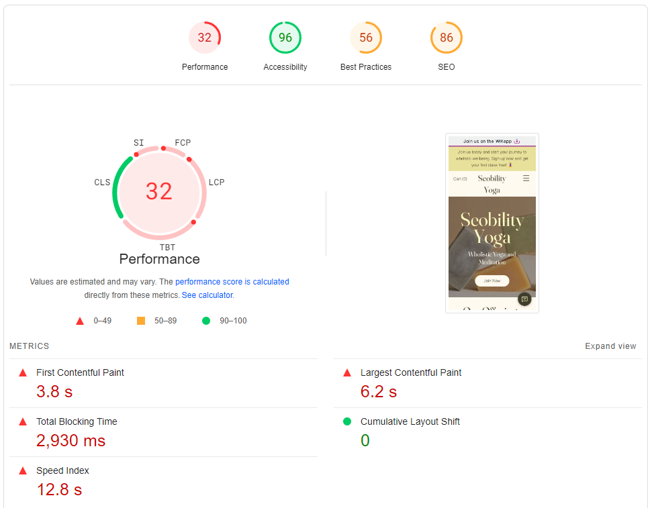Expand all metrics via Expand view

pyautogui.click(x=610, y=346)
